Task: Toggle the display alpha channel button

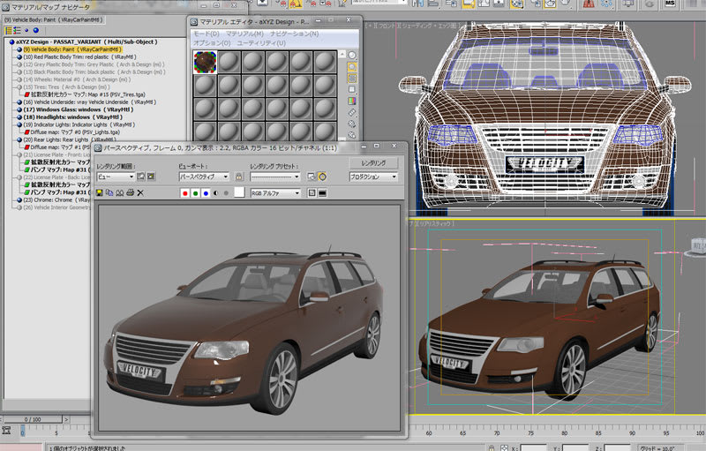Action: coord(215,193)
